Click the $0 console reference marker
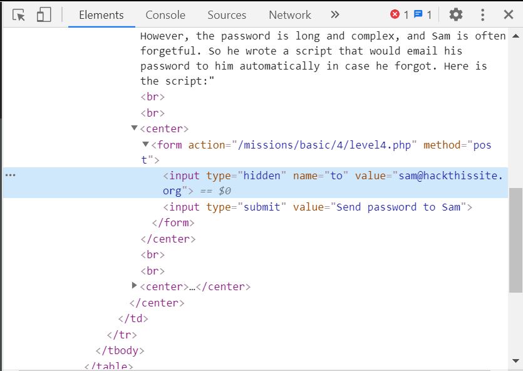The image size is (523, 371). (224, 191)
